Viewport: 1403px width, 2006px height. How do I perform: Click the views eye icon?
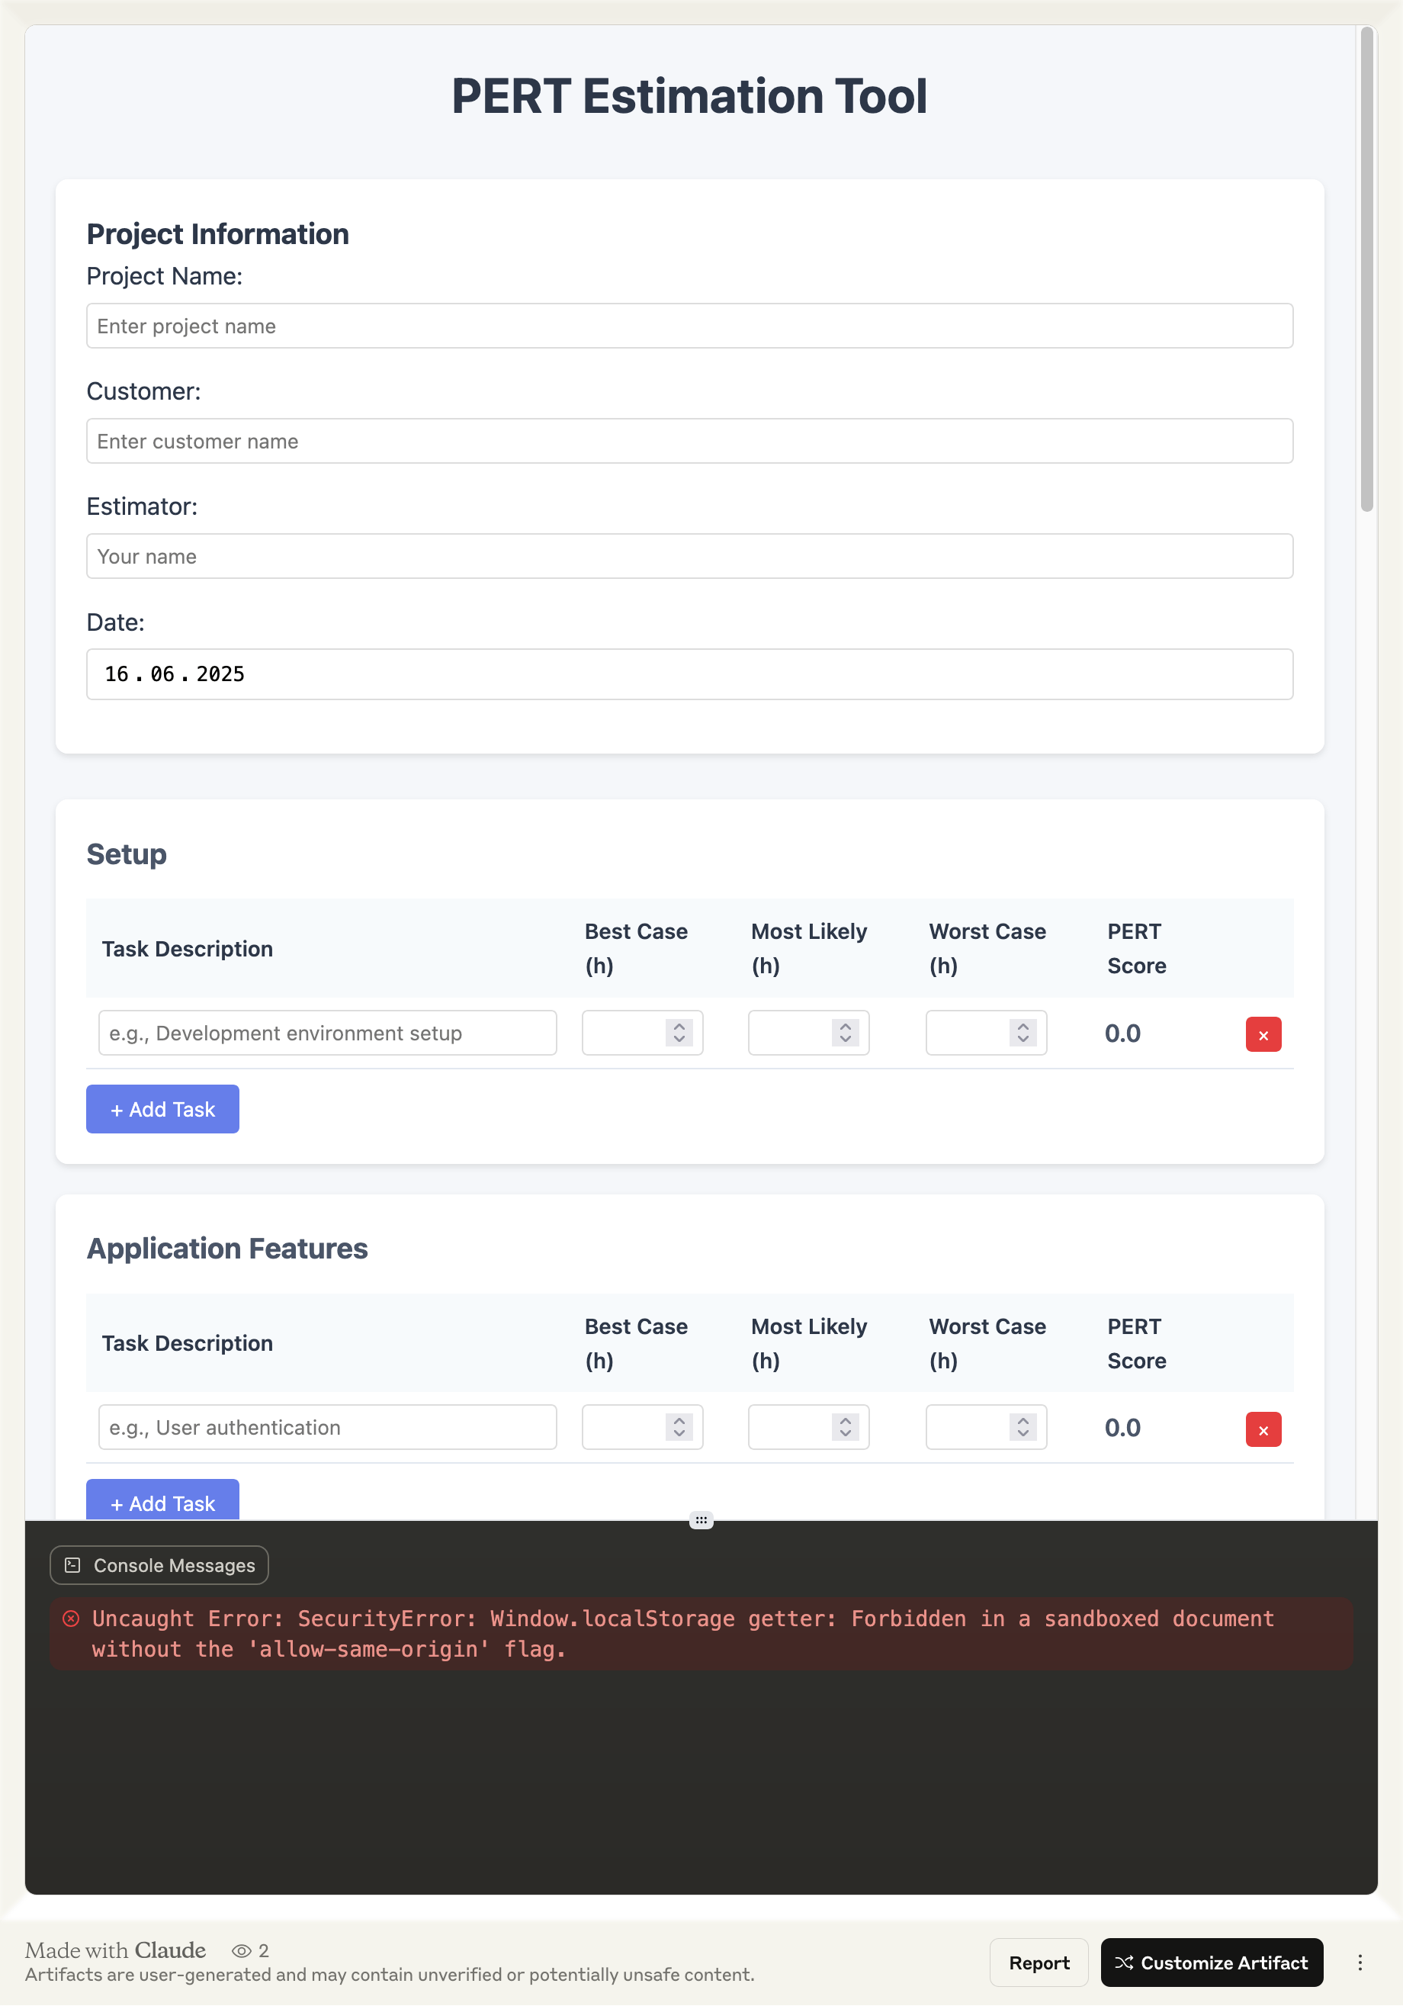pyautogui.click(x=241, y=1950)
